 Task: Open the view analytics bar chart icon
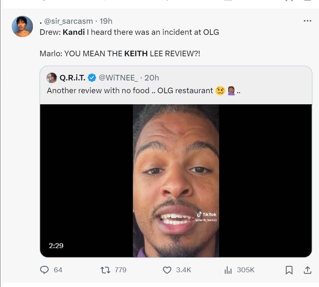229,270
